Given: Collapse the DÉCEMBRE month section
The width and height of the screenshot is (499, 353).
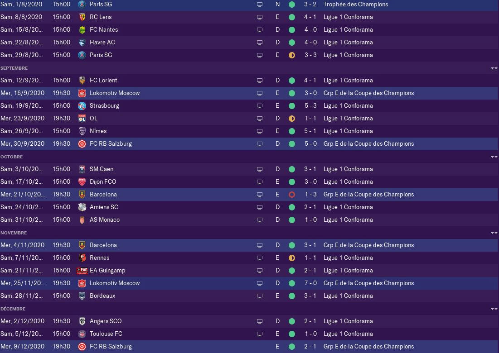Looking at the screenshot, I should pyautogui.click(x=494, y=309).
